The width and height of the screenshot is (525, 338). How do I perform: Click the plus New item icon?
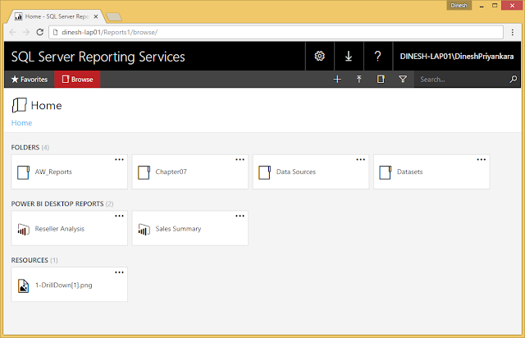[x=337, y=80]
